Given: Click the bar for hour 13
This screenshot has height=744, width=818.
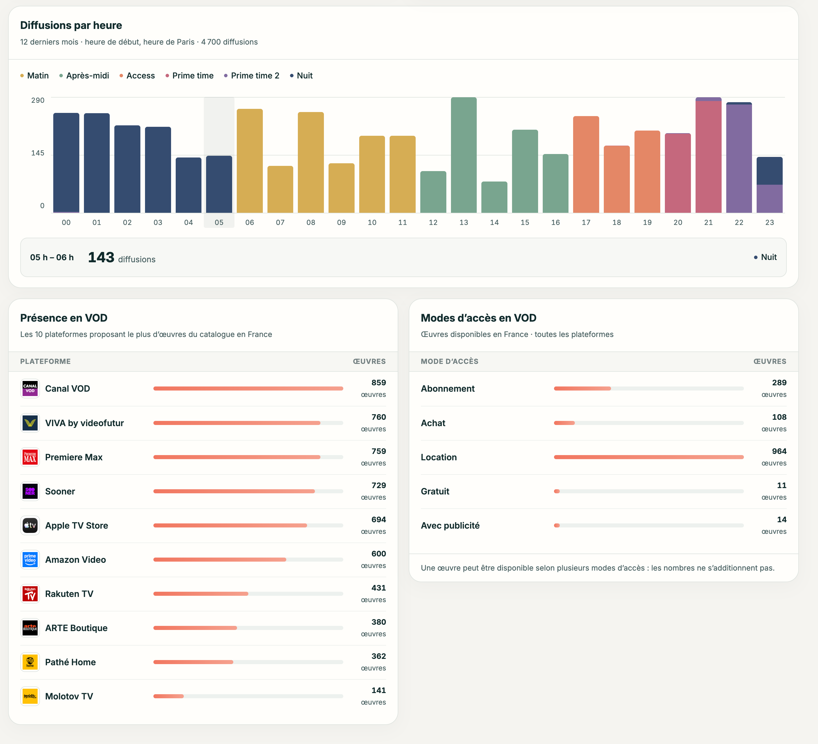Looking at the screenshot, I should pos(464,155).
